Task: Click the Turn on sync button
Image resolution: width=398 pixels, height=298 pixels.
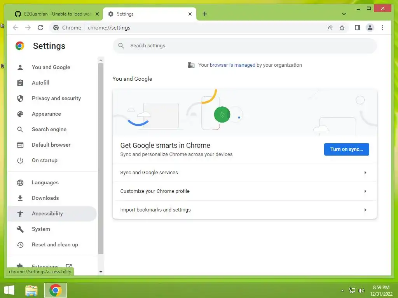Action: [346, 149]
